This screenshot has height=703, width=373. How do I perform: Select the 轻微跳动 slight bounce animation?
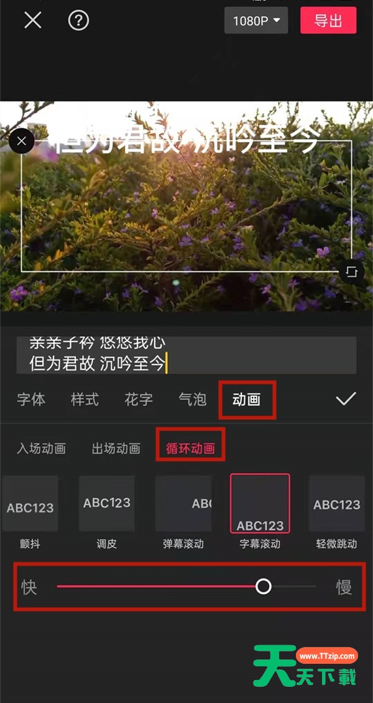pyautogui.click(x=337, y=504)
